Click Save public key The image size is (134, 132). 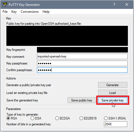click(x=82, y=100)
